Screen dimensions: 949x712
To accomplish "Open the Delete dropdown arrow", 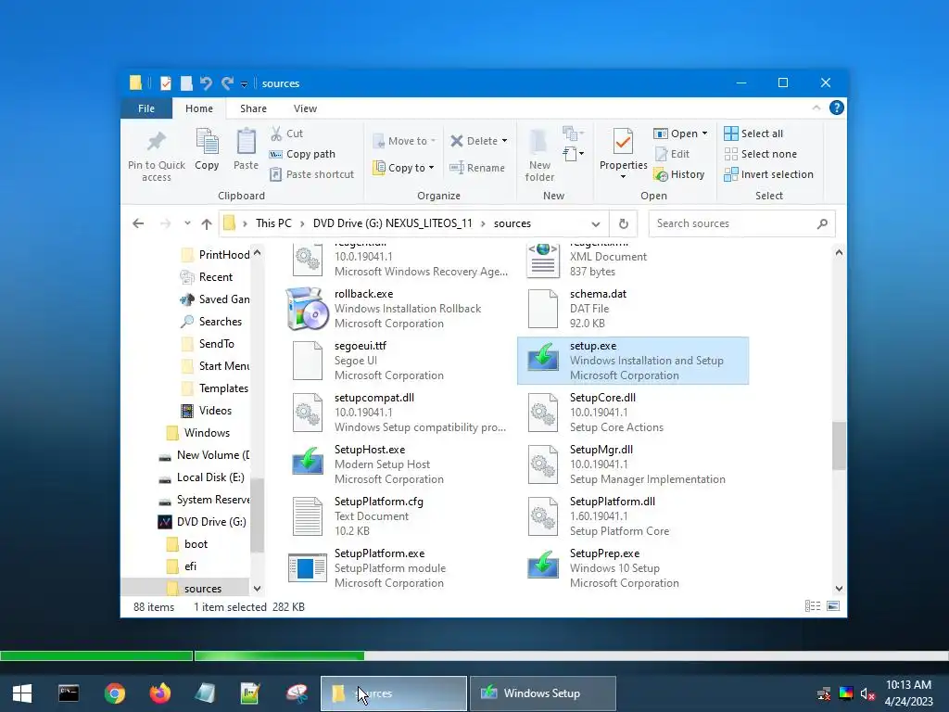I will [504, 141].
